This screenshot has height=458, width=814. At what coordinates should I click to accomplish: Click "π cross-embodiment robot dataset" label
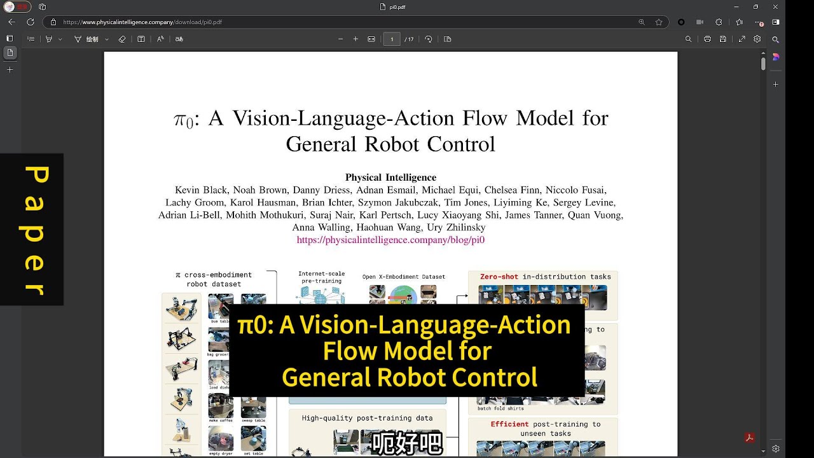(214, 279)
